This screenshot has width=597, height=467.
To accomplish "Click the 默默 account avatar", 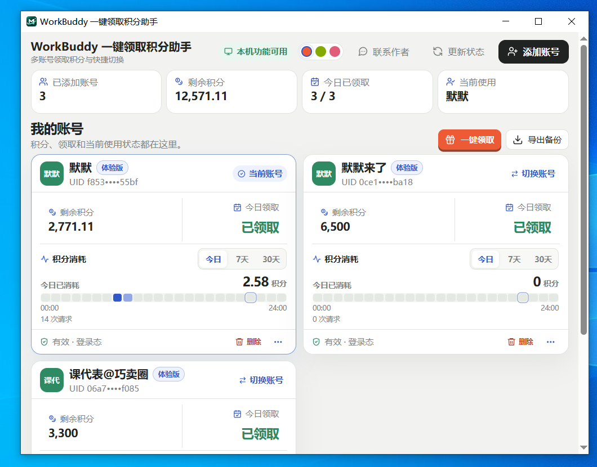I will pyautogui.click(x=52, y=174).
